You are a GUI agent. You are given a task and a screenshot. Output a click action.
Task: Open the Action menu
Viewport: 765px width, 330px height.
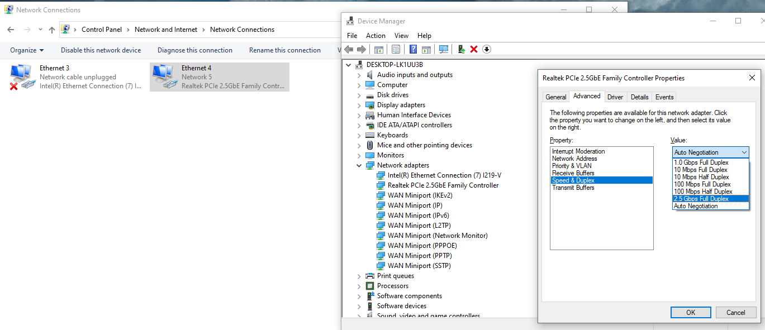(376, 36)
